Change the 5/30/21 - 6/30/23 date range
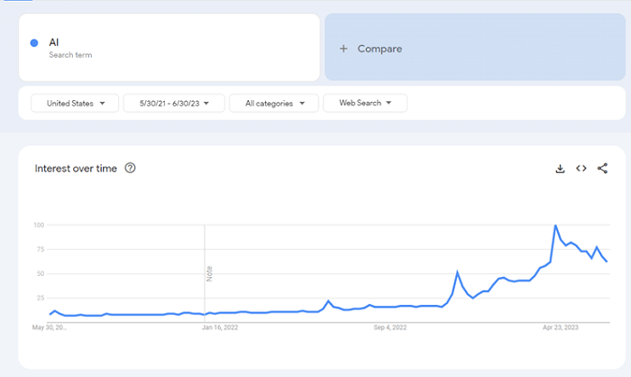Image resolution: width=631 pixels, height=377 pixels. pyautogui.click(x=174, y=103)
